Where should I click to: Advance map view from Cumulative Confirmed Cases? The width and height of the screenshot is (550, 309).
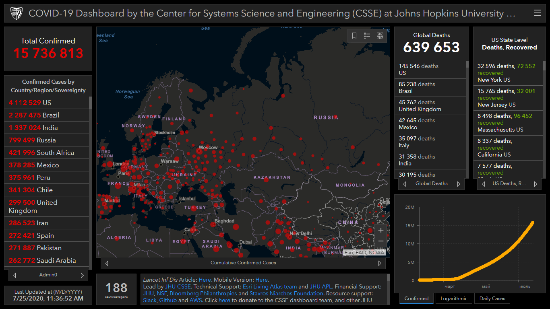click(x=380, y=263)
